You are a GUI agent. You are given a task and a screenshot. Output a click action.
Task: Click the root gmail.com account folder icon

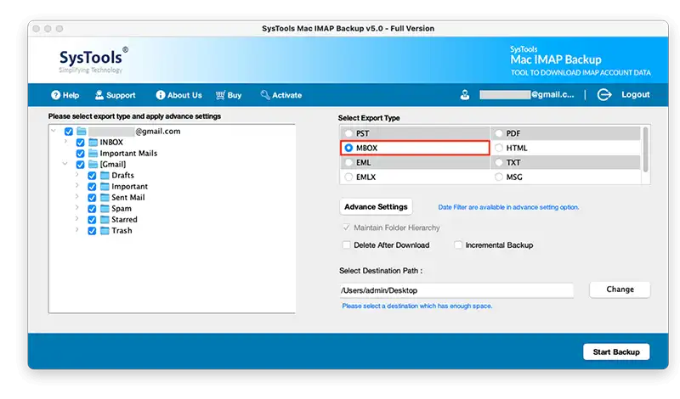pos(82,132)
